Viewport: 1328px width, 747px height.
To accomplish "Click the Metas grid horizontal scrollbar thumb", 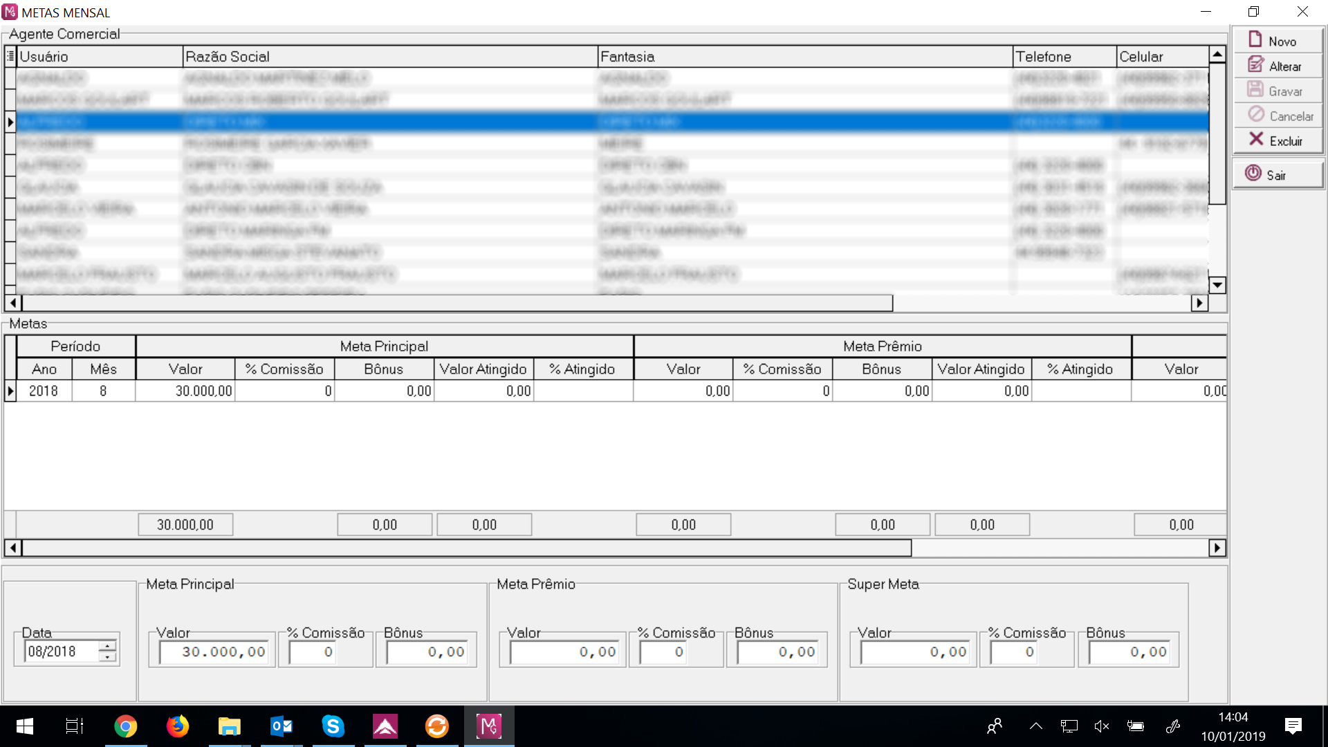I will 467,548.
